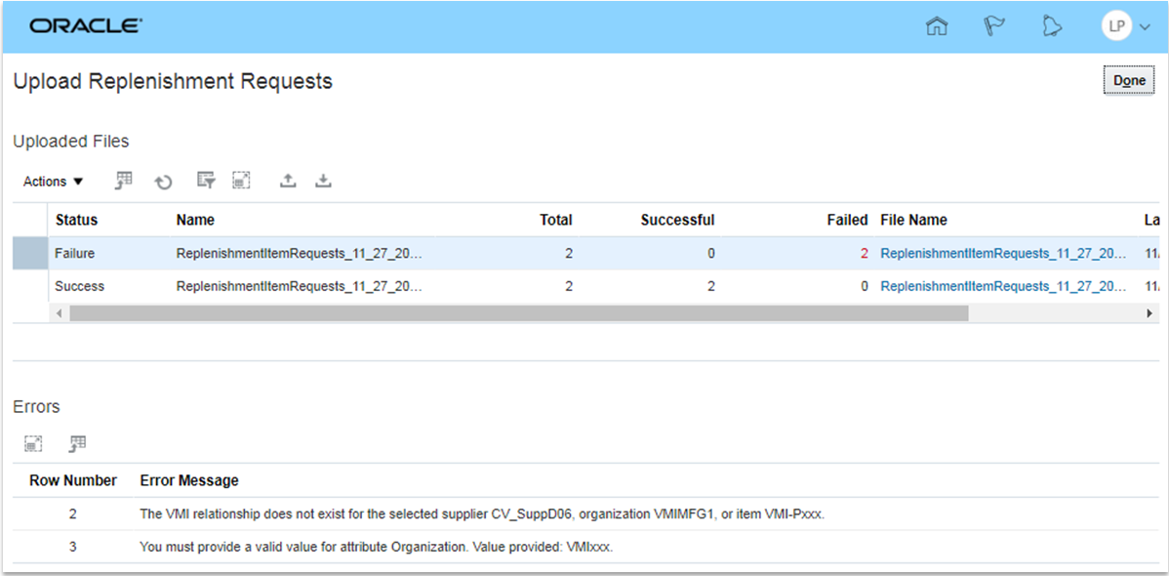Click the Done button
This screenshot has height=576, width=1169.
point(1129,81)
